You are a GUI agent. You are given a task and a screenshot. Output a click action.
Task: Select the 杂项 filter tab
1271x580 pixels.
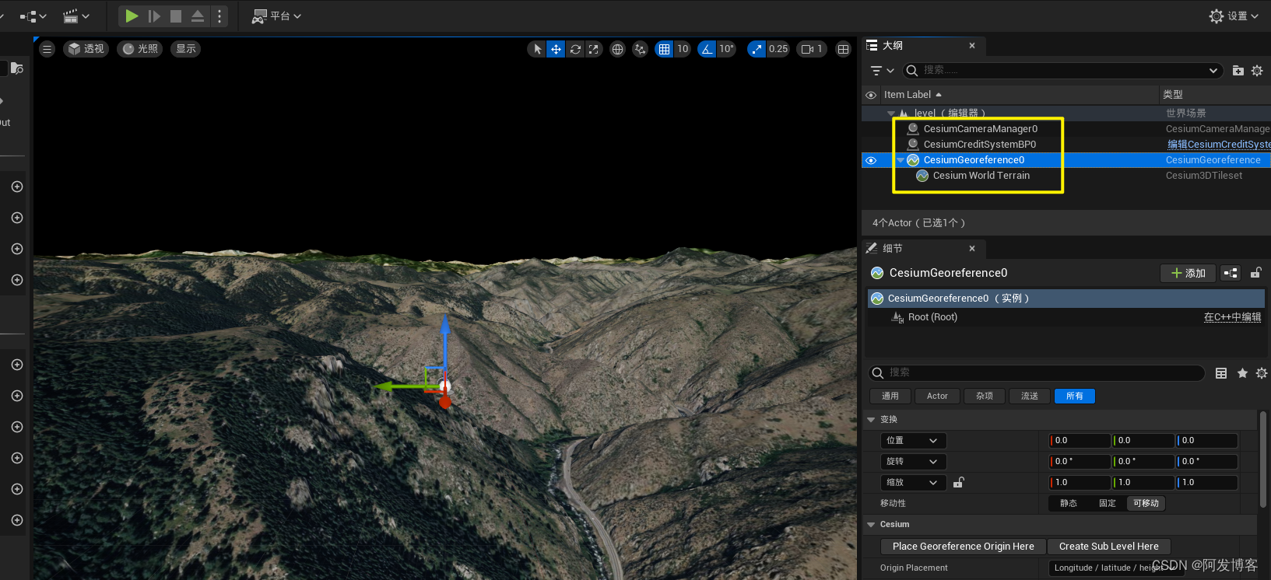[x=985, y=397]
